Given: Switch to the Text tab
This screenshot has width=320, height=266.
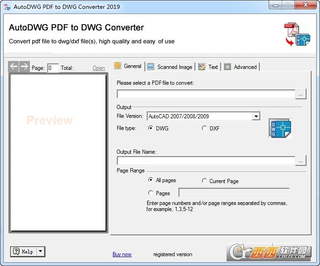Looking at the screenshot, I should pyautogui.click(x=208, y=67).
